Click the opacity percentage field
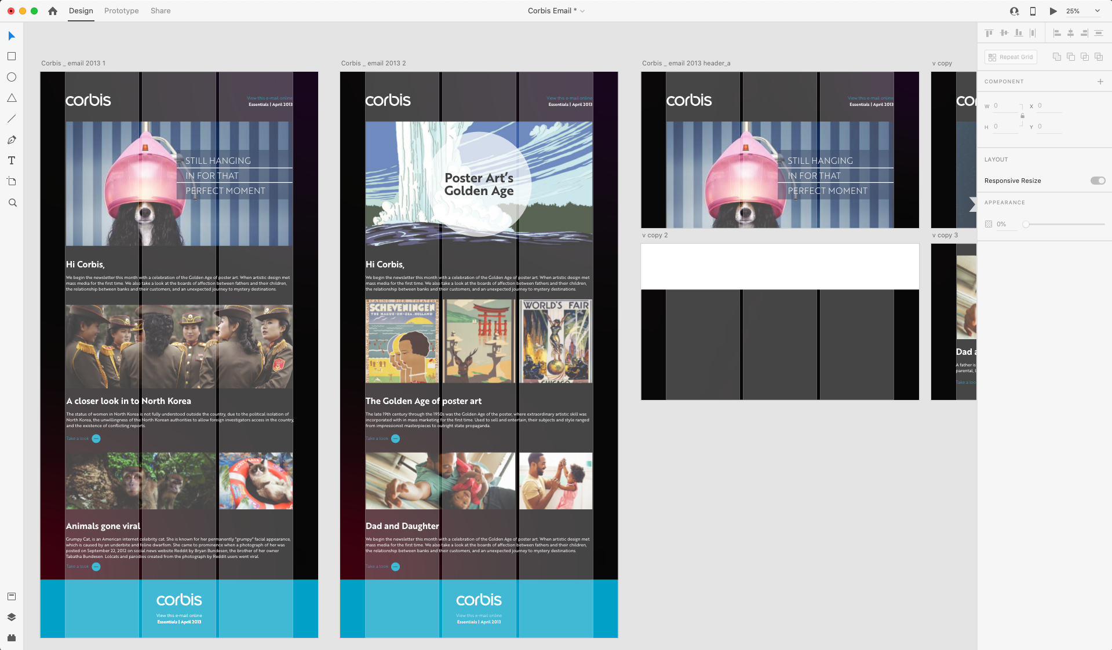This screenshot has height=650, width=1112. (1006, 224)
